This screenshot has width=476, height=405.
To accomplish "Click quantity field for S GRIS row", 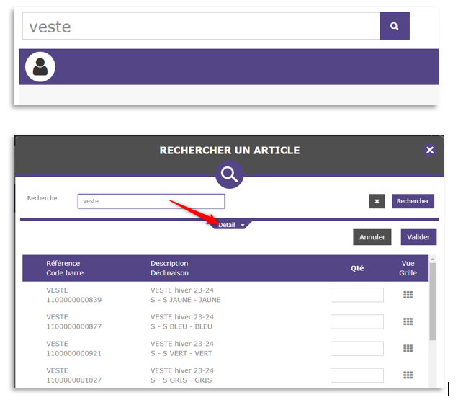I will tap(357, 375).
